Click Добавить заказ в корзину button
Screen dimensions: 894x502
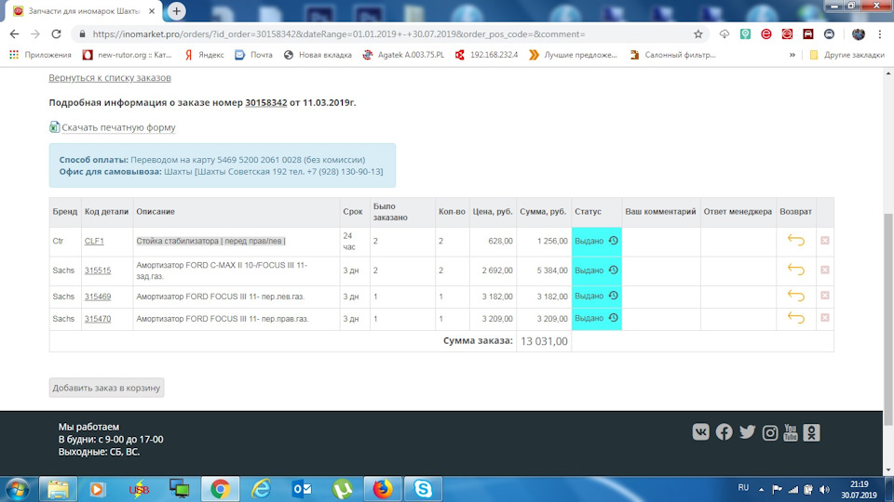coord(106,388)
